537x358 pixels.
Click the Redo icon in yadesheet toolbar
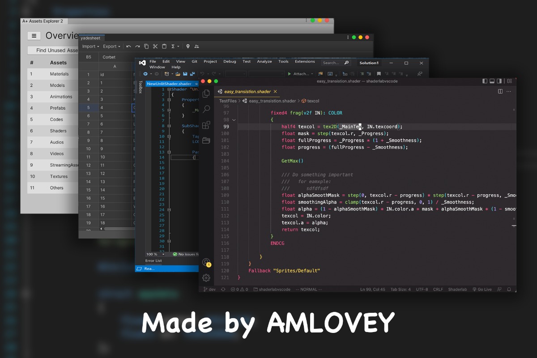138,46
